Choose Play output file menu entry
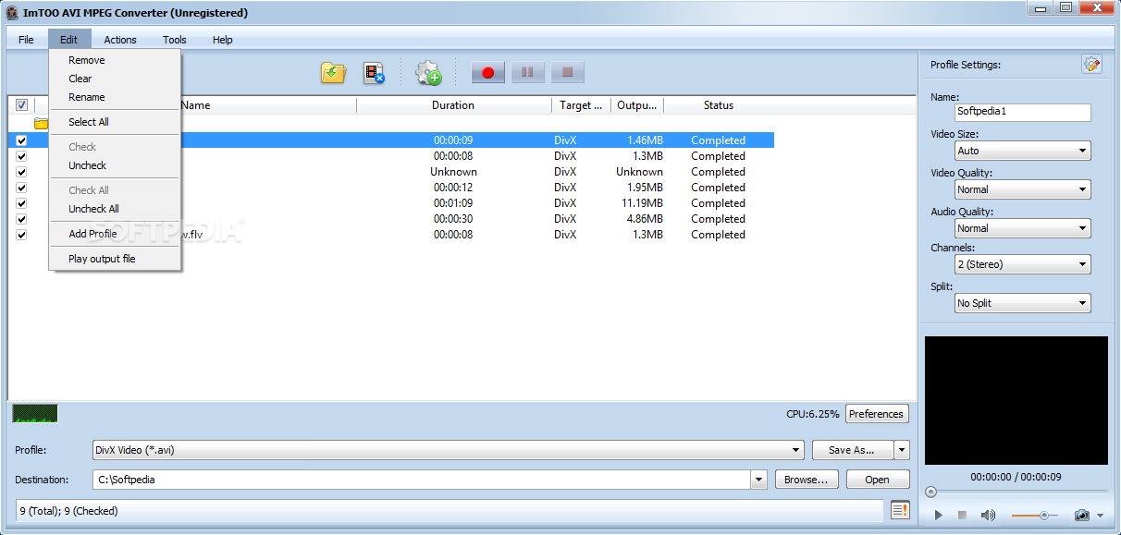This screenshot has height=535, width=1121. (115, 259)
